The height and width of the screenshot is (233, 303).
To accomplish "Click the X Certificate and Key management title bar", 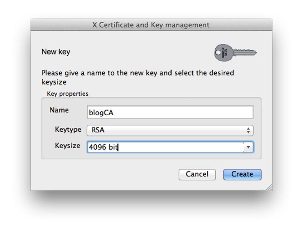I will (151, 25).
